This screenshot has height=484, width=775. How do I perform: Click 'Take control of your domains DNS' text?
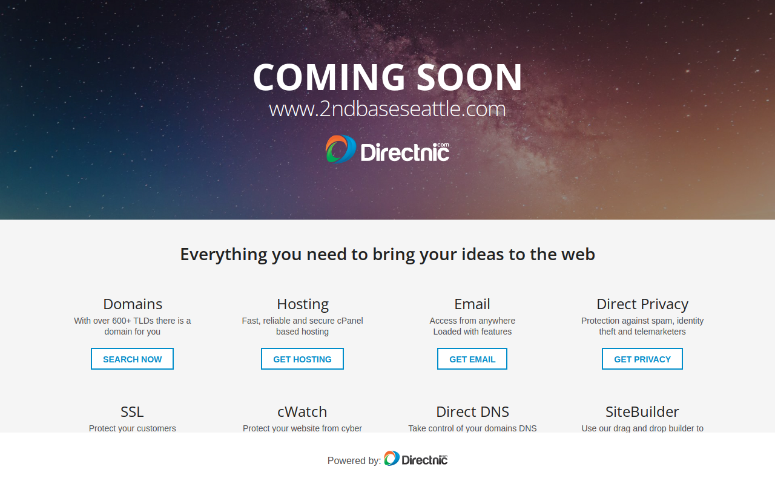(472, 428)
